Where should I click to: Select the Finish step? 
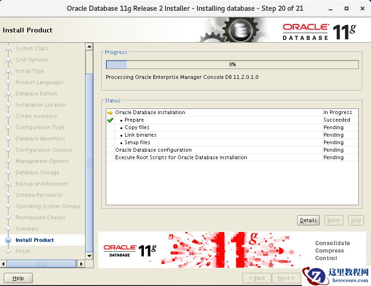23,251
